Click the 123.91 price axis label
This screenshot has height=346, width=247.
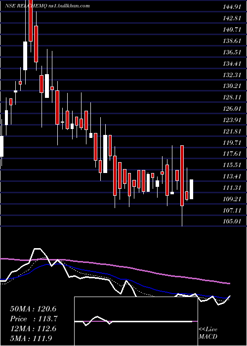232,120
